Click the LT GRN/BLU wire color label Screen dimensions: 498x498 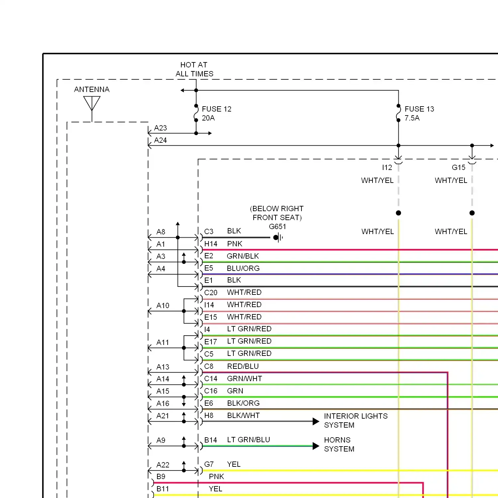pyautogui.click(x=249, y=440)
